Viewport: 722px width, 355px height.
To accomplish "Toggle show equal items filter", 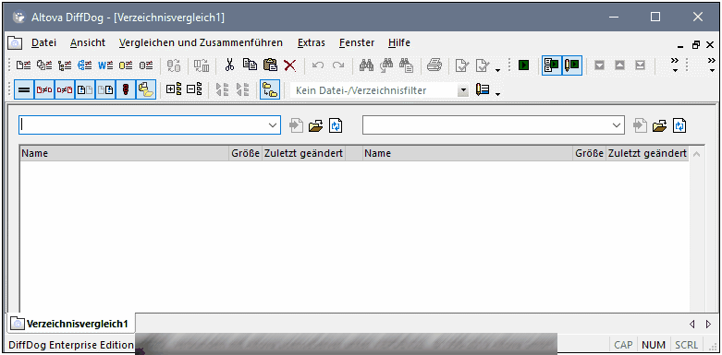I will [24, 90].
